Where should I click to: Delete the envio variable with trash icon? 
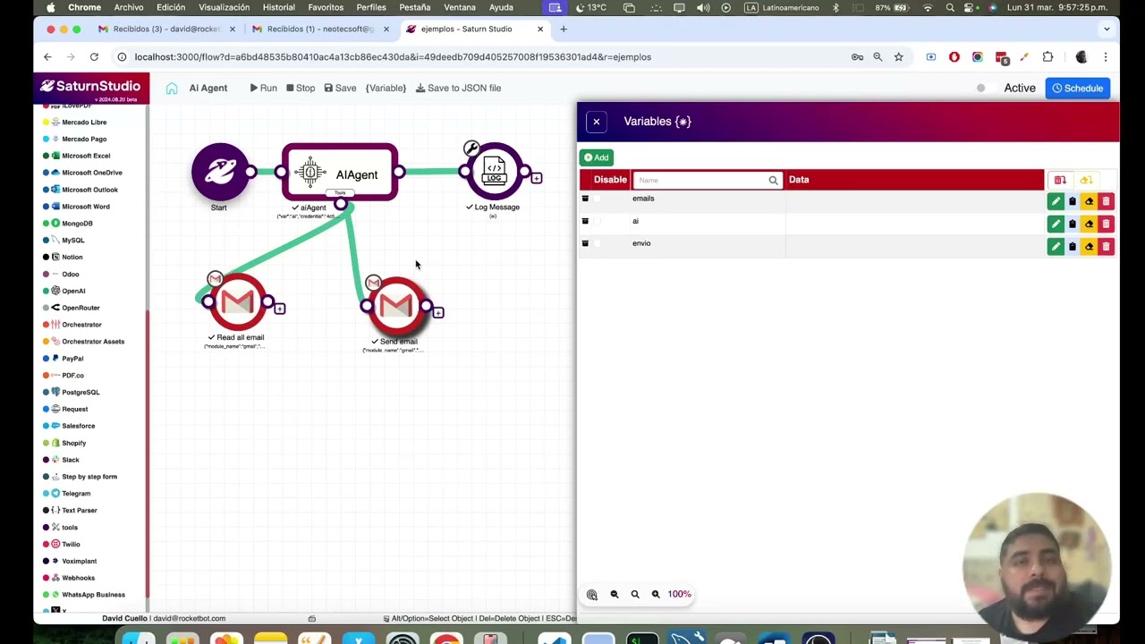pyautogui.click(x=1106, y=246)
